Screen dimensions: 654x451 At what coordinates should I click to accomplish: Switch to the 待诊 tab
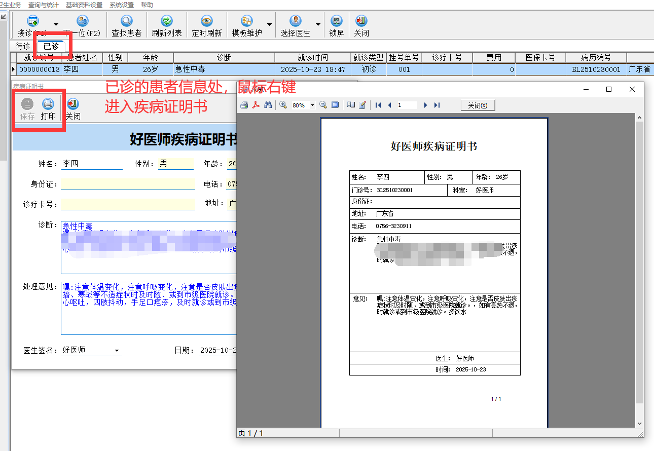pyautogui.click(x=23, y=46)
